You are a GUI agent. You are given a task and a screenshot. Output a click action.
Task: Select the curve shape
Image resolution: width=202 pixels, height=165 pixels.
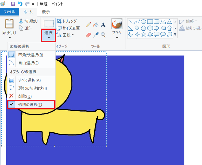137,22
